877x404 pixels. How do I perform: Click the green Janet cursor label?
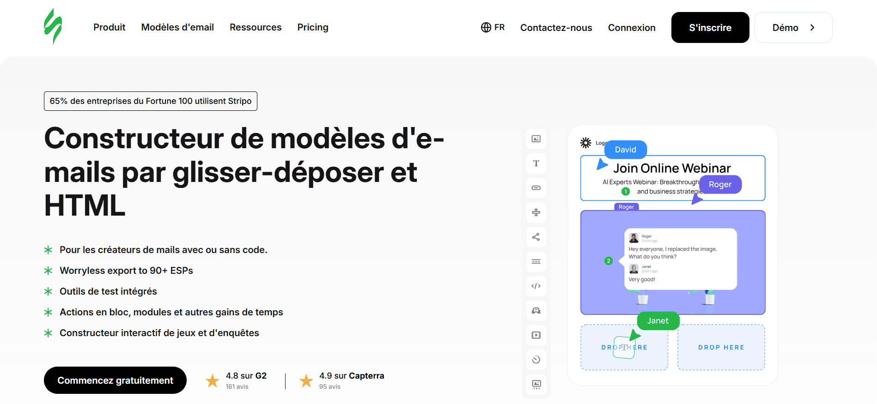(658, 321)
